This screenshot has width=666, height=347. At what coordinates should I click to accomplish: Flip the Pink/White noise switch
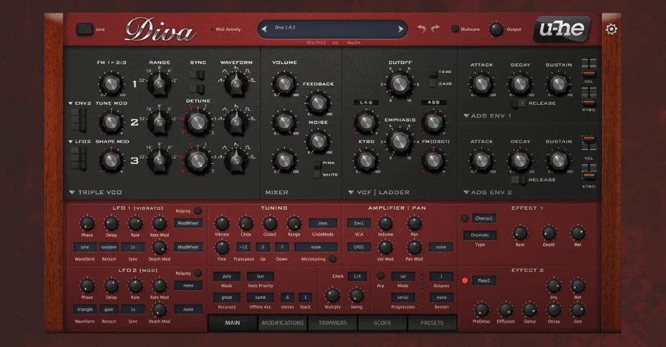(317, 169)
